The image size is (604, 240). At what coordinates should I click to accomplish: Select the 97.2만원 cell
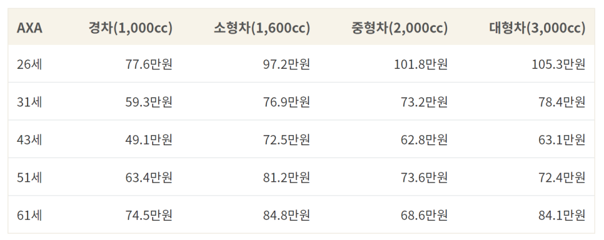286,64
